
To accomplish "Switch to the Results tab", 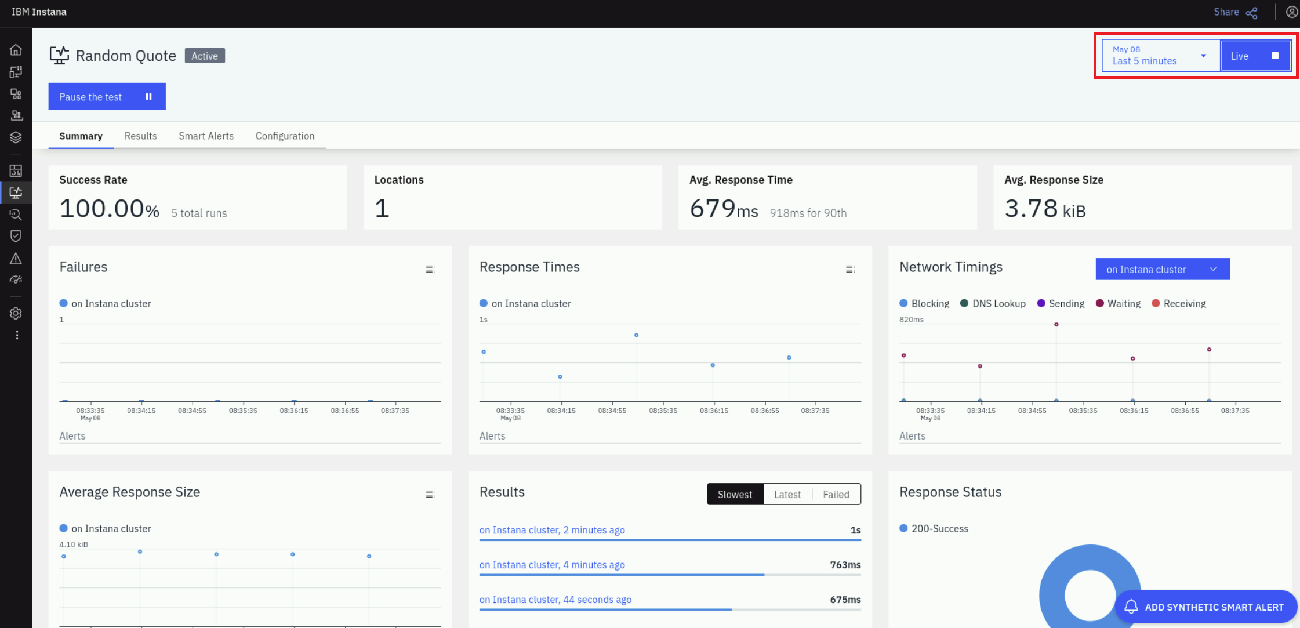I will pos(140,136).
